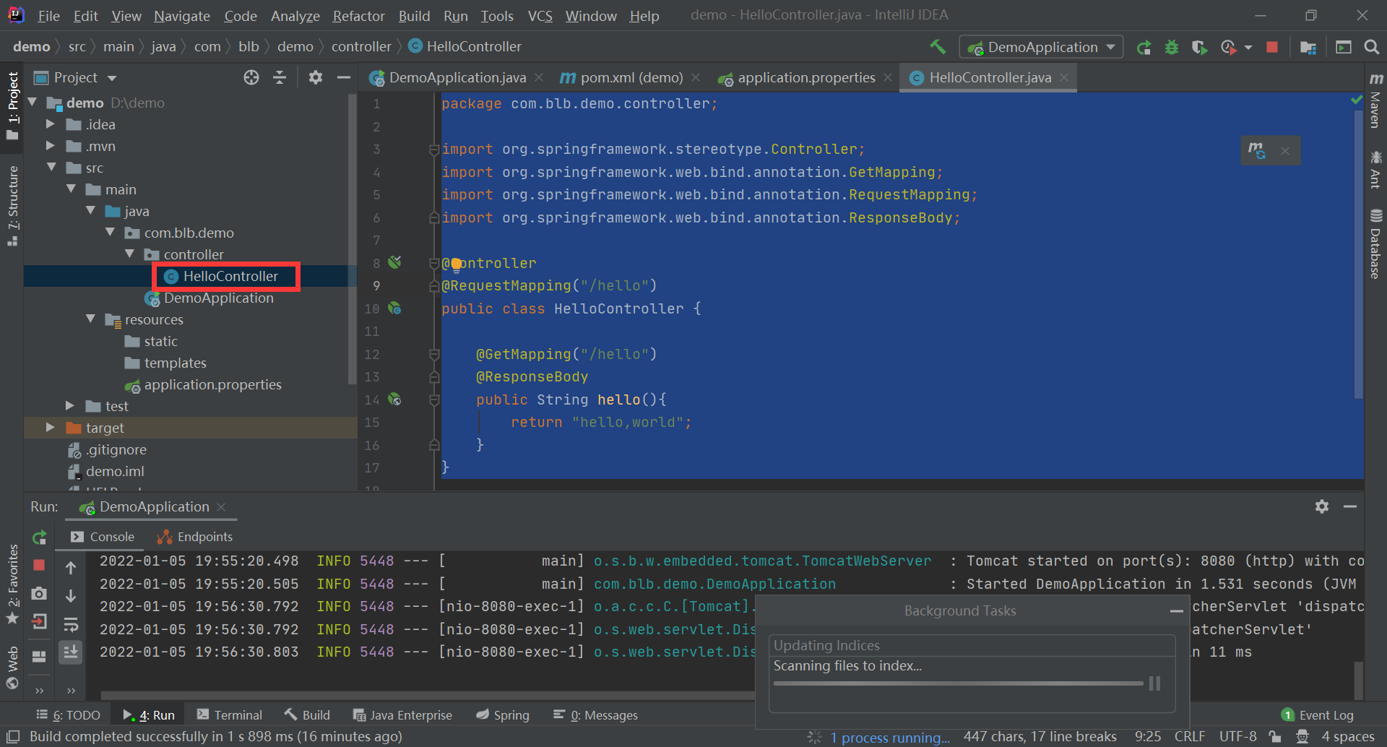Hide the Project panel with minus icon
This screenshot has height=747, width=1387.
[344, 77]
